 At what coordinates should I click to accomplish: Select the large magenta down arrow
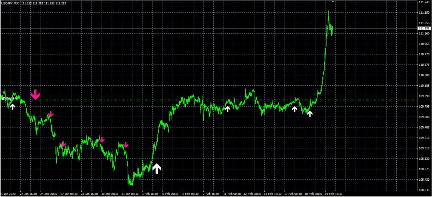pyautogui.click(x=35, y=94)
